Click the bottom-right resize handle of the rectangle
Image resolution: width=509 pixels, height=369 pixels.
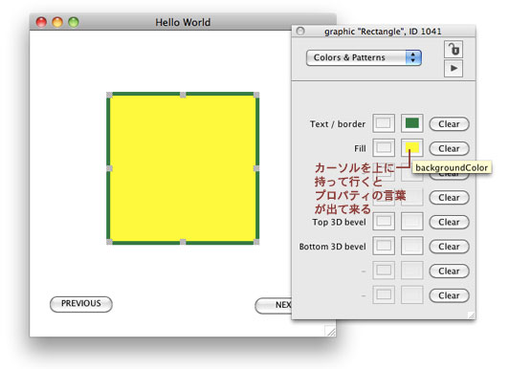256,242
